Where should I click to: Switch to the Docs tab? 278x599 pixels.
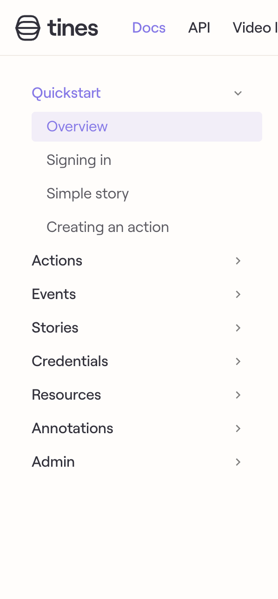point(149,27)
